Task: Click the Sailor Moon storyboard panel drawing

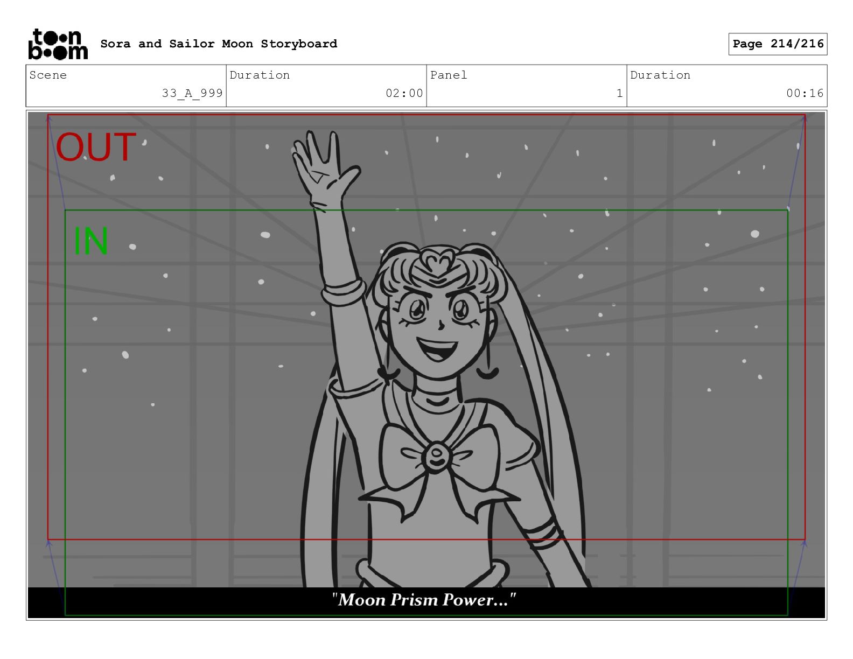Action: (x=426, y=365)
